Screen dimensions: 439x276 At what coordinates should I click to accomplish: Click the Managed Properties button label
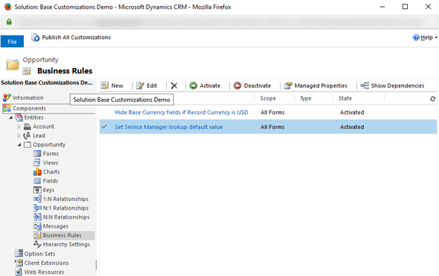(x=321, y=85)
